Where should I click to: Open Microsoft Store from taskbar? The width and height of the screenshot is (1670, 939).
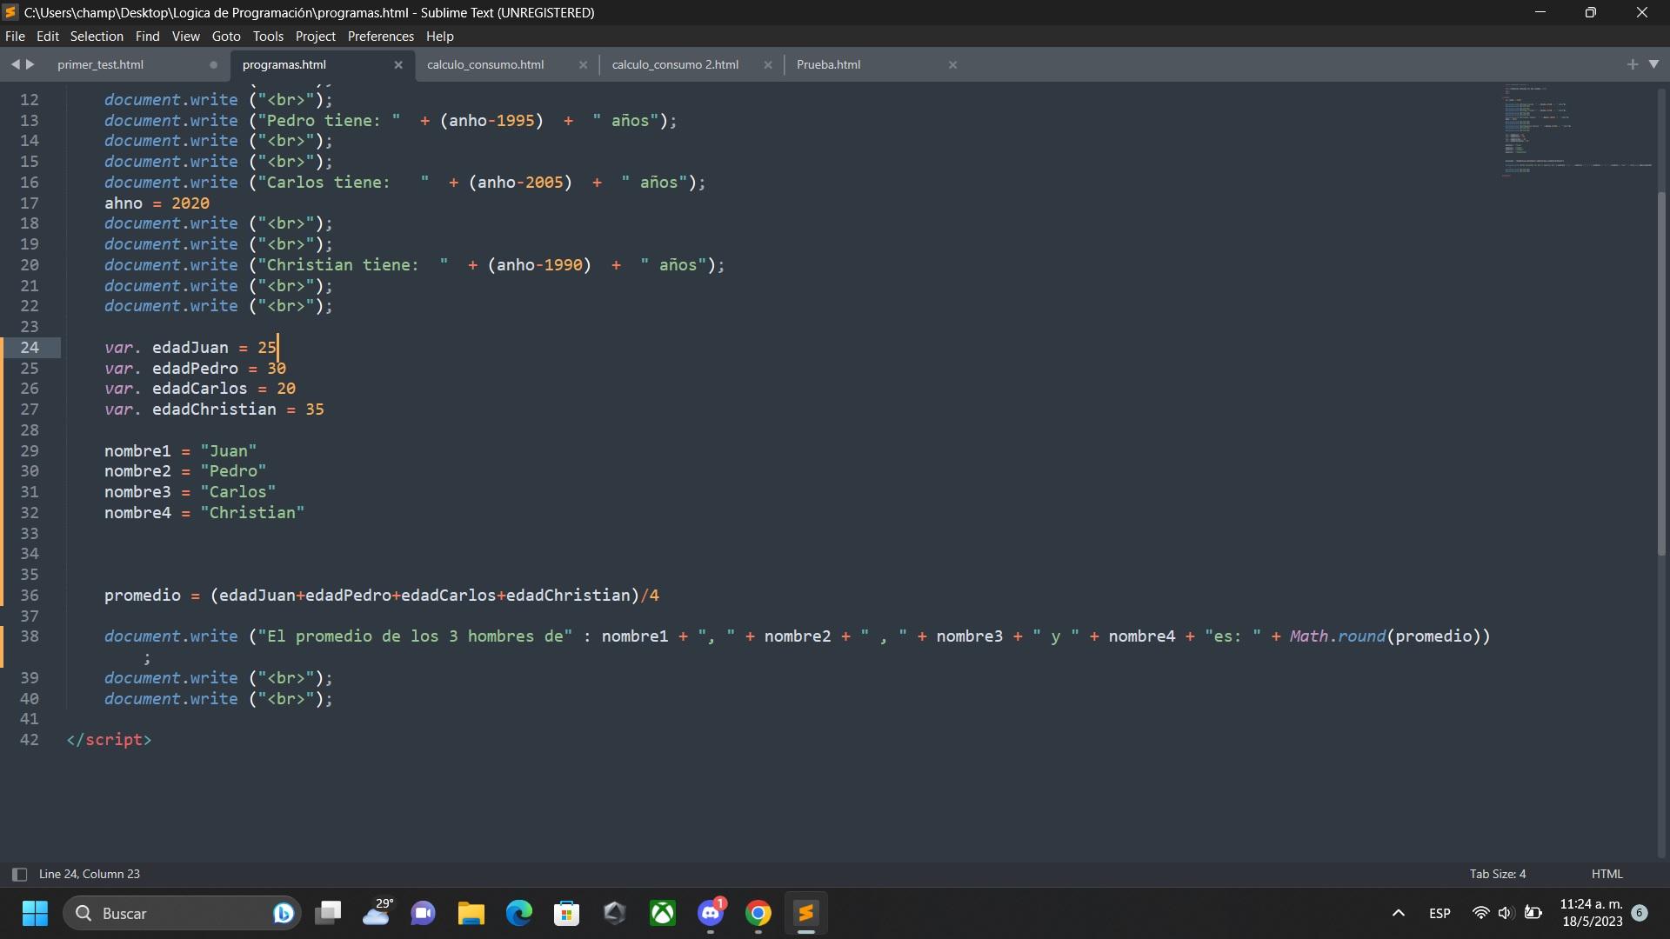tap(567, 913)
